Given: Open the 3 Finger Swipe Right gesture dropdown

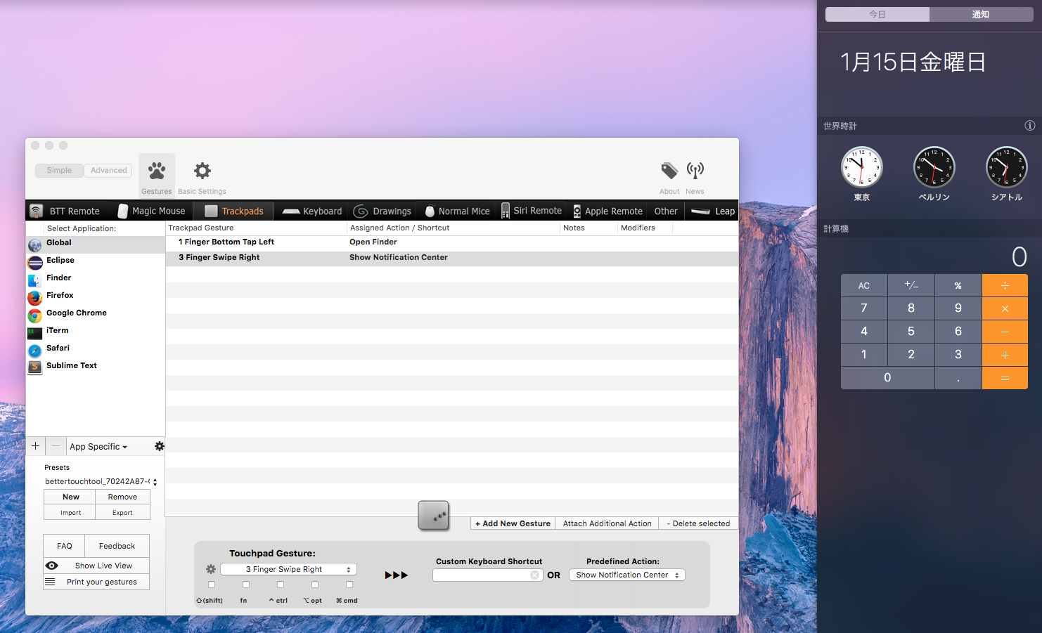Looking at the screenshot, I should tap(288, 569).
